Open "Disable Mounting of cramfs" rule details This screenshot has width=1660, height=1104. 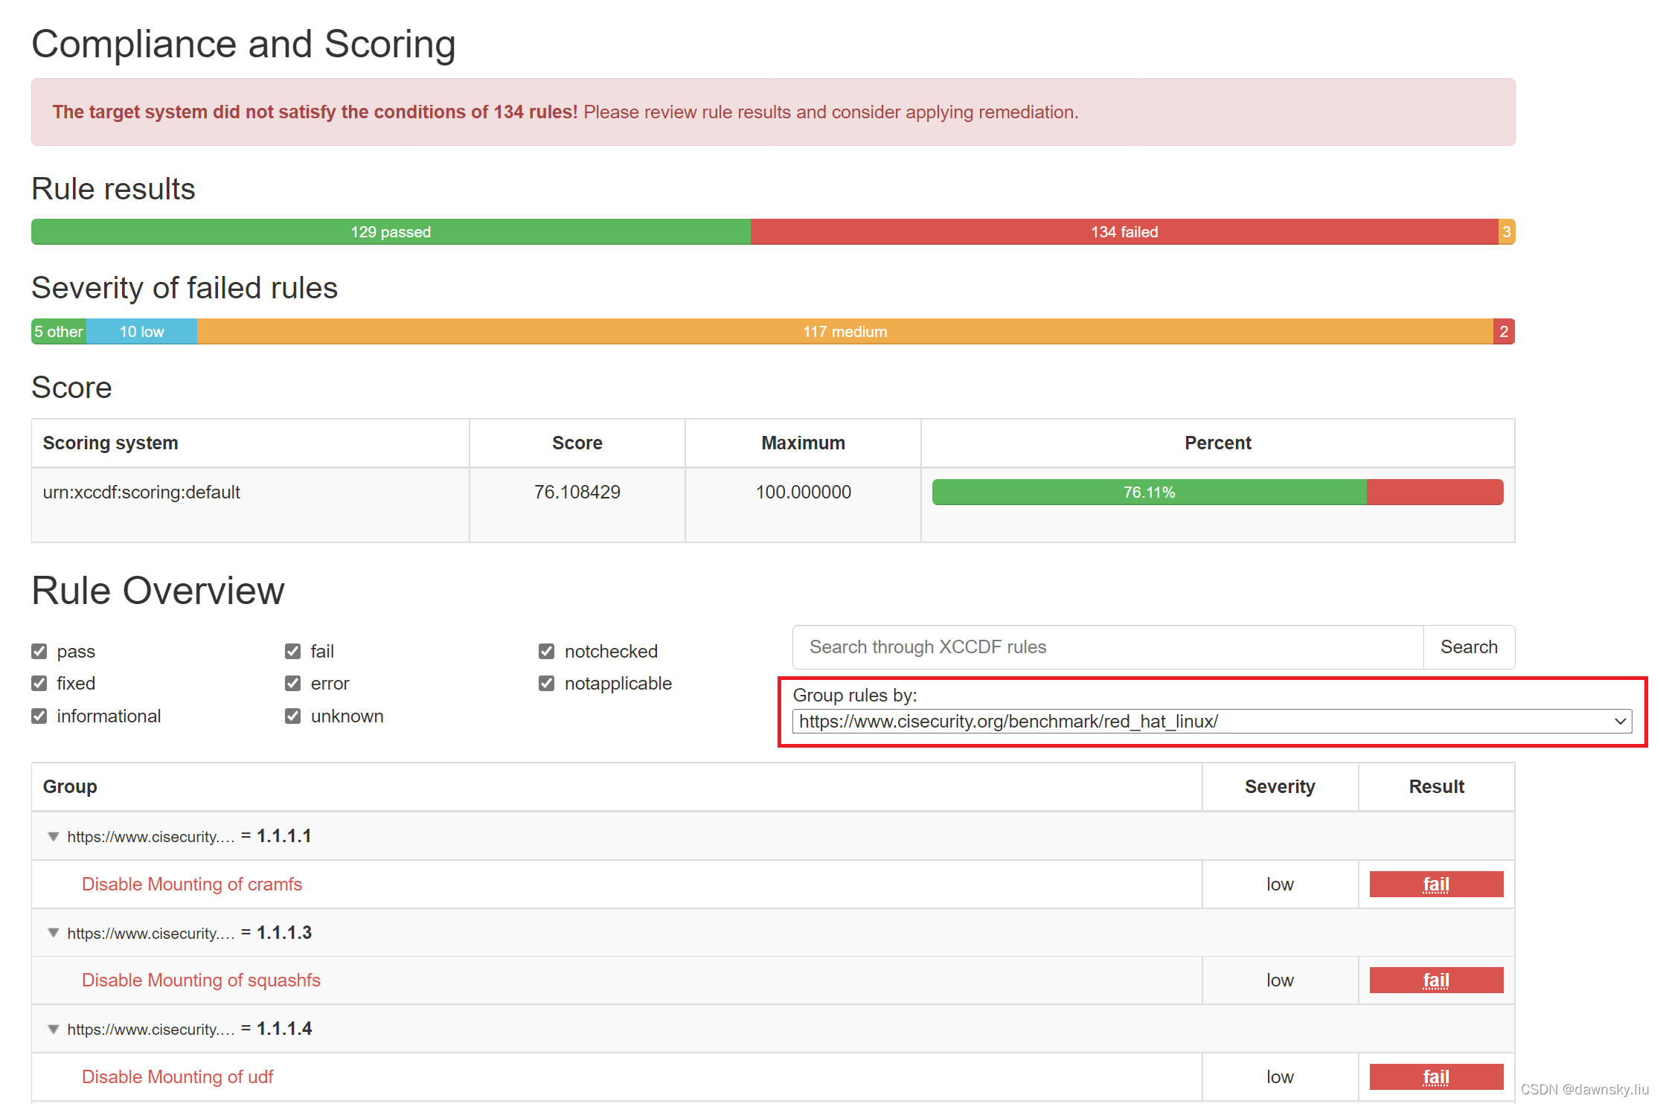191,884
